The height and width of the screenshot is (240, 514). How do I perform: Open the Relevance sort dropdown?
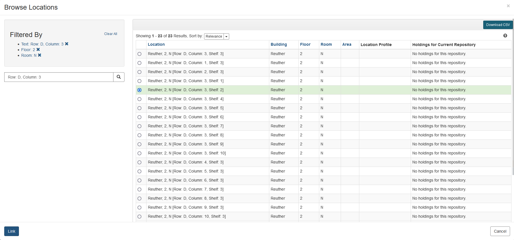214,36
